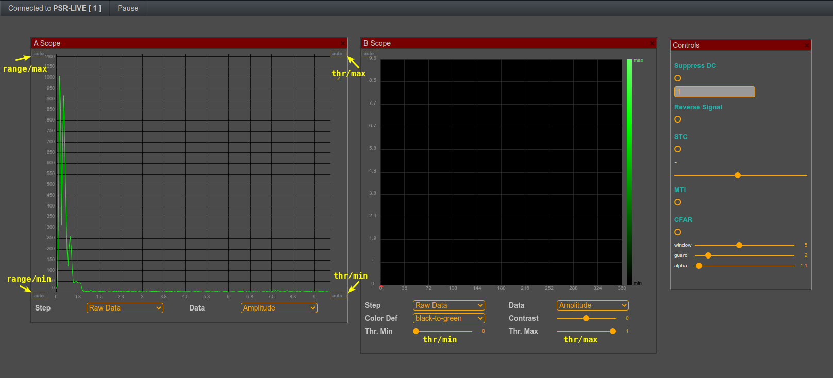Expand the Color Def black-to-green dropdown

pyautogui.click(x=449, y=318)
